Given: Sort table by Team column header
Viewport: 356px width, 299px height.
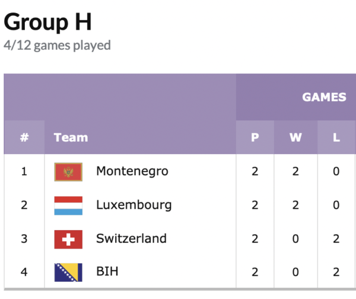Looking at the screenshot, I should [71, 138].
